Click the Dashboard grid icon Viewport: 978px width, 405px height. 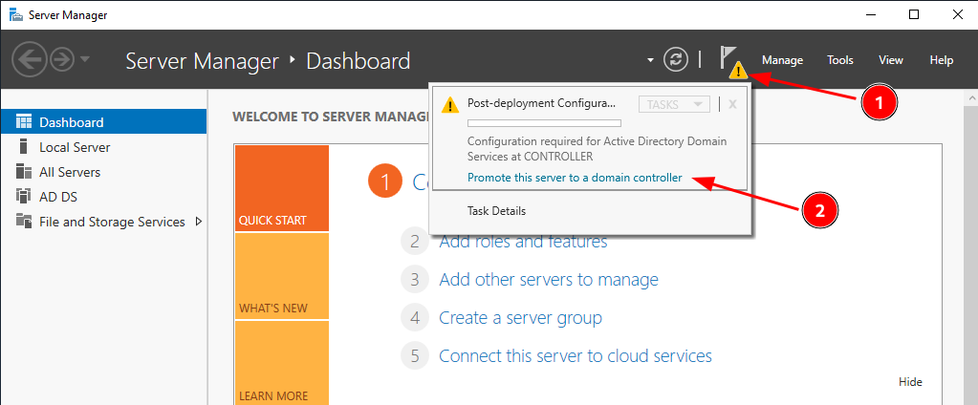coord(24,121)
